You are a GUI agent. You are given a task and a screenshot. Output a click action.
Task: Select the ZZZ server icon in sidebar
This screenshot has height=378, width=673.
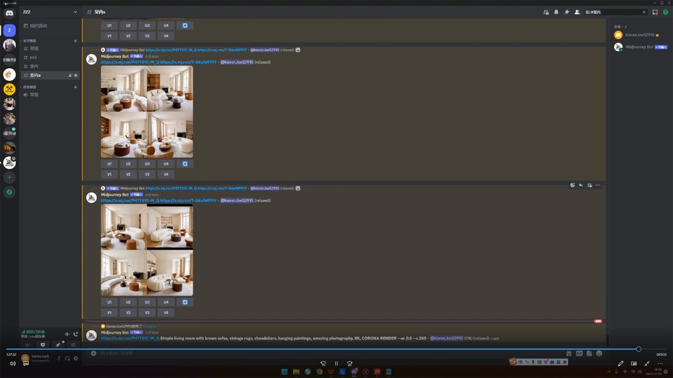coord(9,30)
